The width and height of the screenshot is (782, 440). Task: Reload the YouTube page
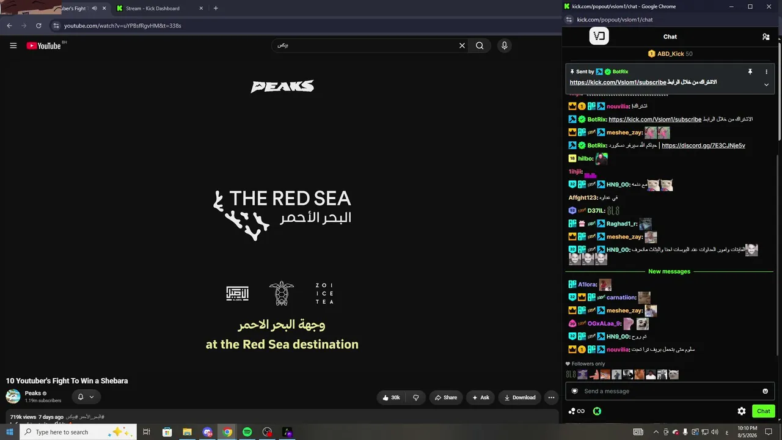click(38, 26)
